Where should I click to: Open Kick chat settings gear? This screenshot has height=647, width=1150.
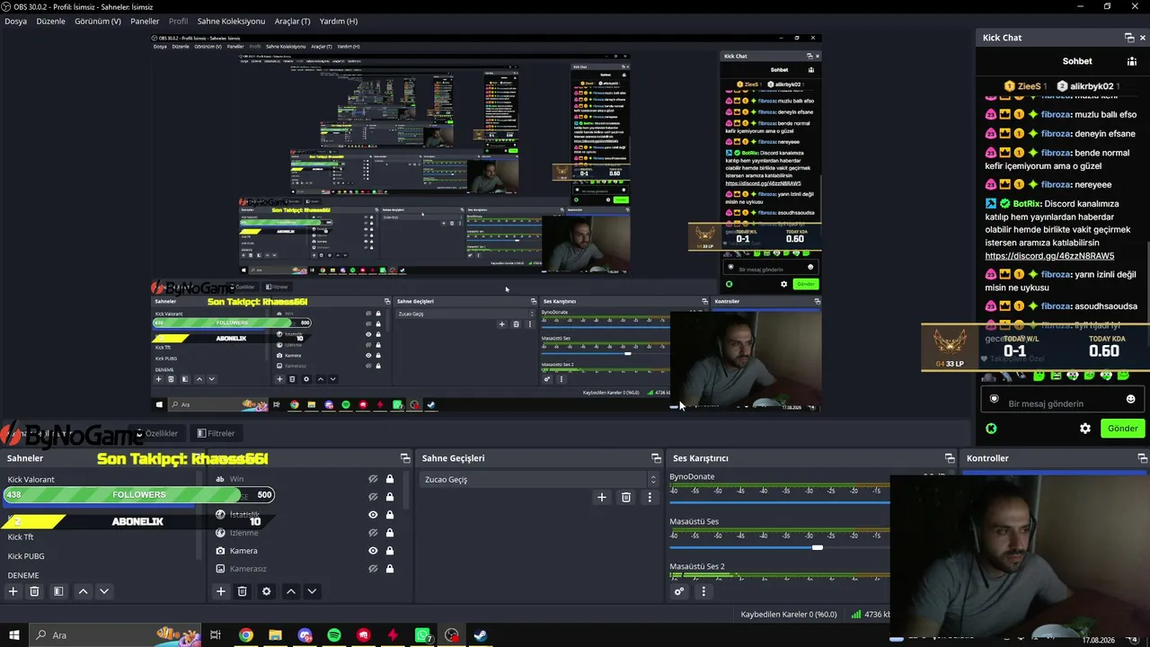[1085, 429]
